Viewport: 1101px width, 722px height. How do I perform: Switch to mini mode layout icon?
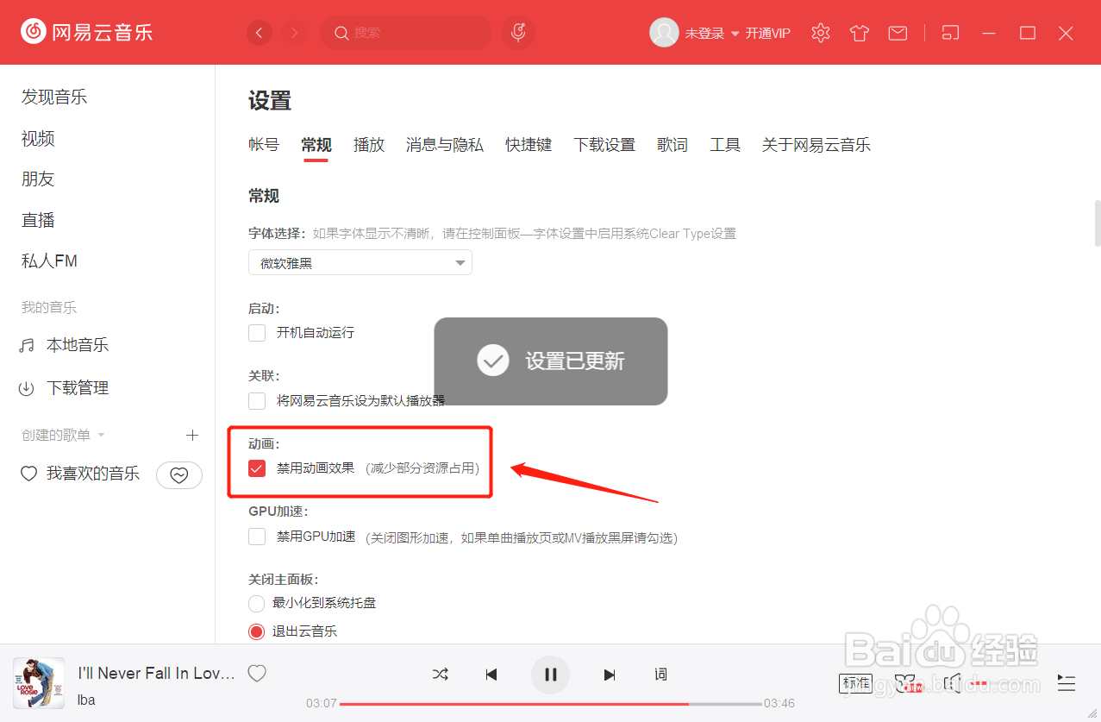pos(949,31)
